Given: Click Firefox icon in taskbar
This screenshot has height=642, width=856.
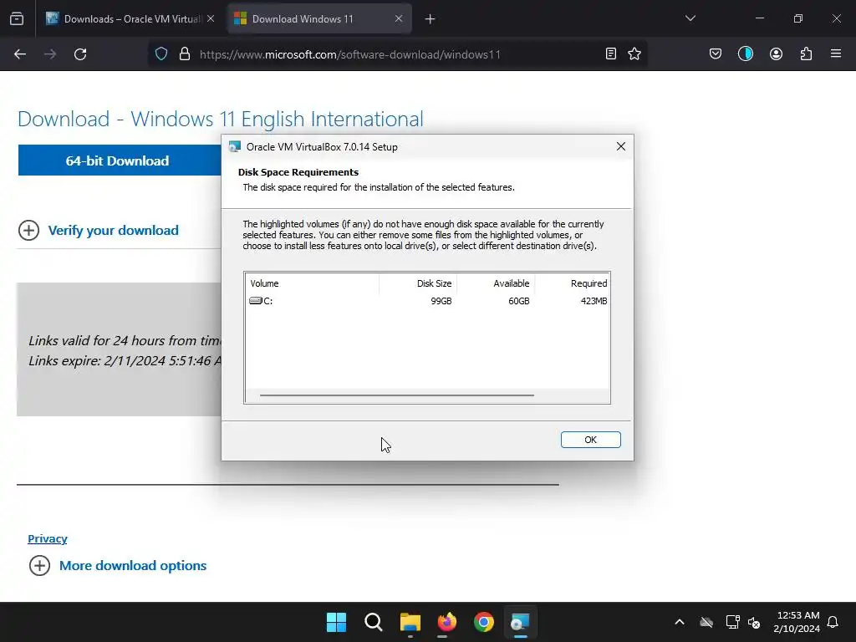Looking at the screenshot, I should click(x=447, y=622).
